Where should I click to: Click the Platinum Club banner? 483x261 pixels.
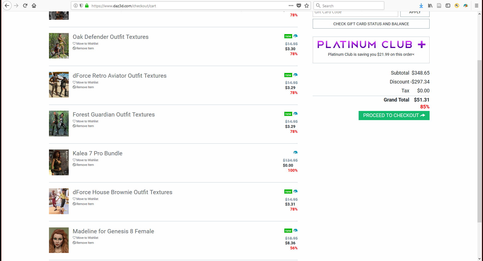point(371,50)
